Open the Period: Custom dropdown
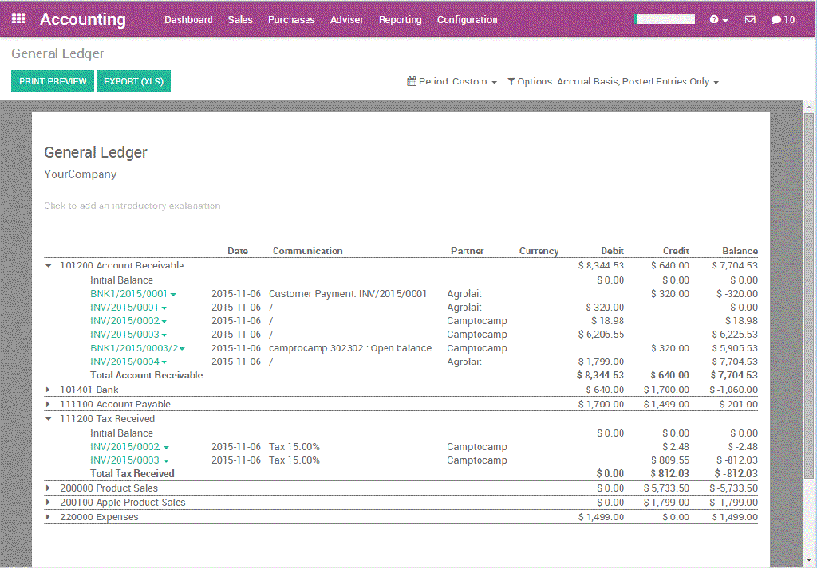Image resolution: width=817 pixels, height=568 pixels. (452, 81)
